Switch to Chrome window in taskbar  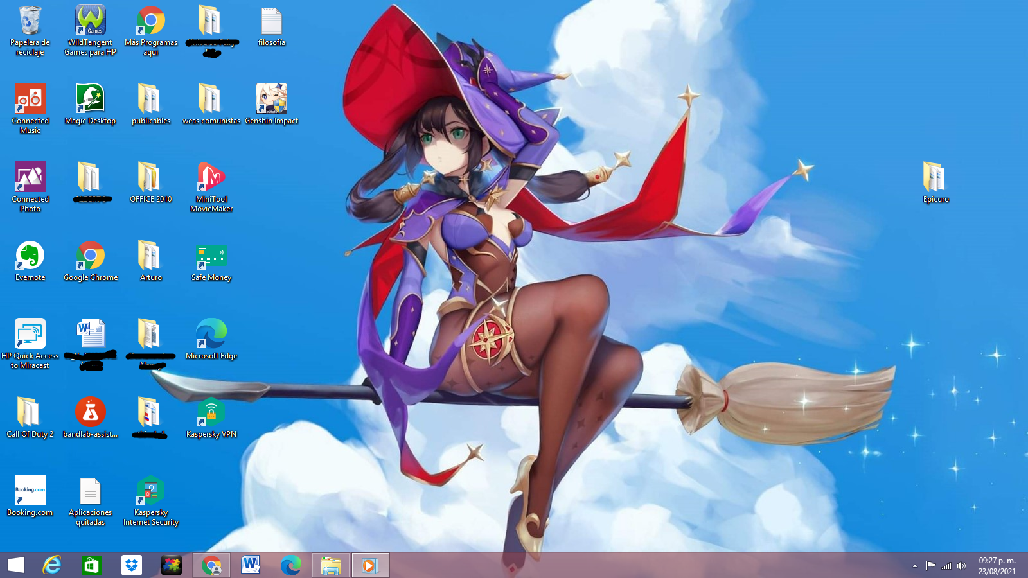pyautogui.click(x=211, y=565)
